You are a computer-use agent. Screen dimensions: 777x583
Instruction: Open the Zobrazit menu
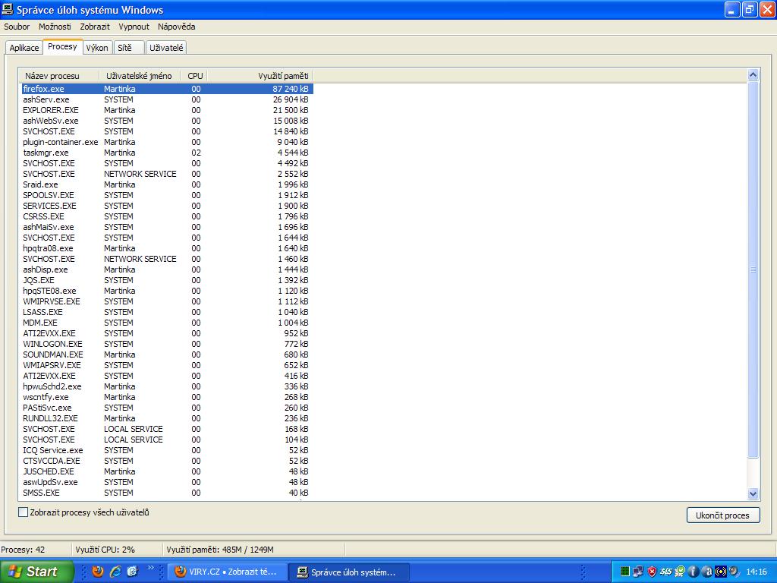coord(95,27)
